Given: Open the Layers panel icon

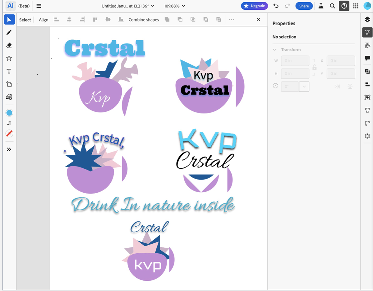Looking at the screenshot, I should click(x=367, y=19).
